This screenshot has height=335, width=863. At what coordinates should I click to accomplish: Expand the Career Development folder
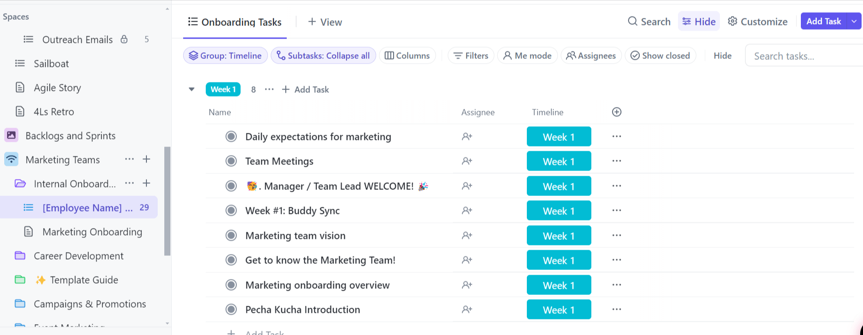[x=20, y=255]
